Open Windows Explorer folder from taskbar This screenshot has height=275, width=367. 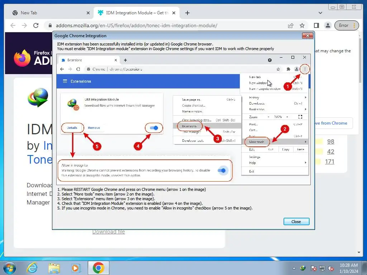[x=54, y=268]
